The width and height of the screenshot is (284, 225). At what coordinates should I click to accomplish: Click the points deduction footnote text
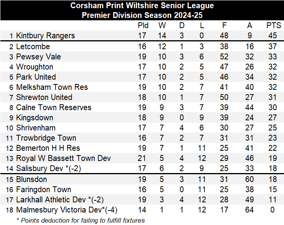81,220
